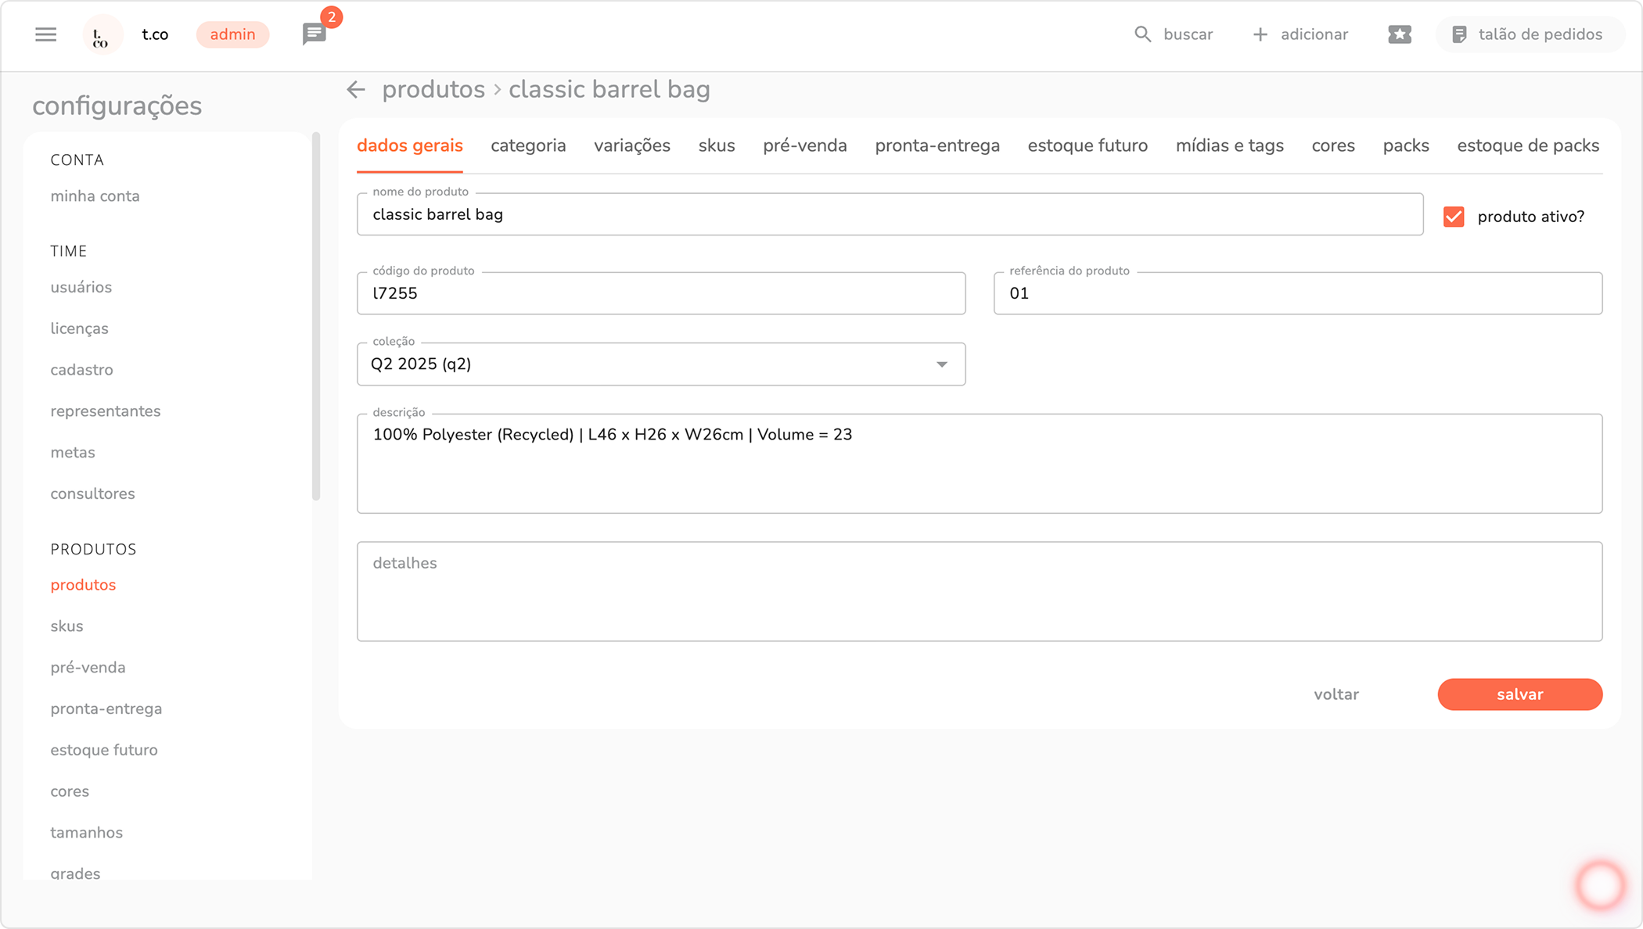Switch to the variações tab
This screenshot has width=1643, height=929.
pos(631,146)
